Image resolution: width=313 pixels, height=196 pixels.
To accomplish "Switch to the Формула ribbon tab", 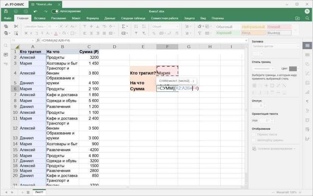I will pos(92,18).
